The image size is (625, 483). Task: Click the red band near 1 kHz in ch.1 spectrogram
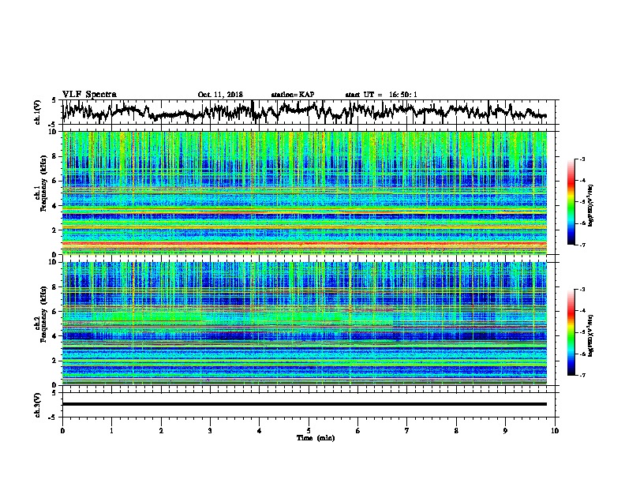304,244
